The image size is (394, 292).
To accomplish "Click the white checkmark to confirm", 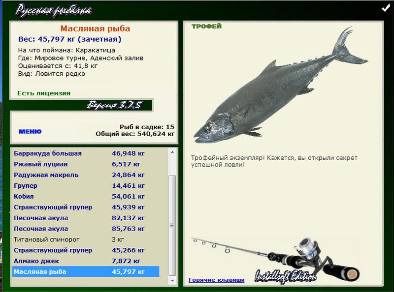I will tap(385, 8).
